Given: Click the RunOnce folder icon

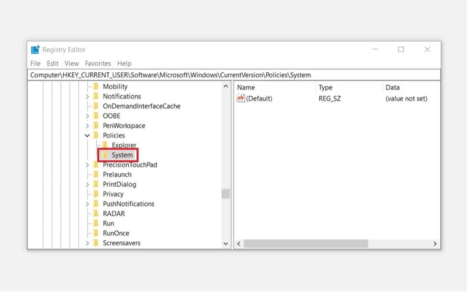Looking at the screenshot, I should [96, 234].
